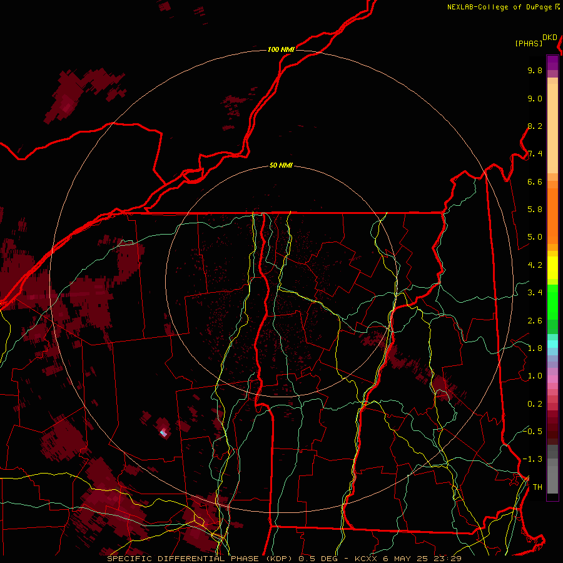Click the 4.2 value on color scale

[x=535, y=265]
